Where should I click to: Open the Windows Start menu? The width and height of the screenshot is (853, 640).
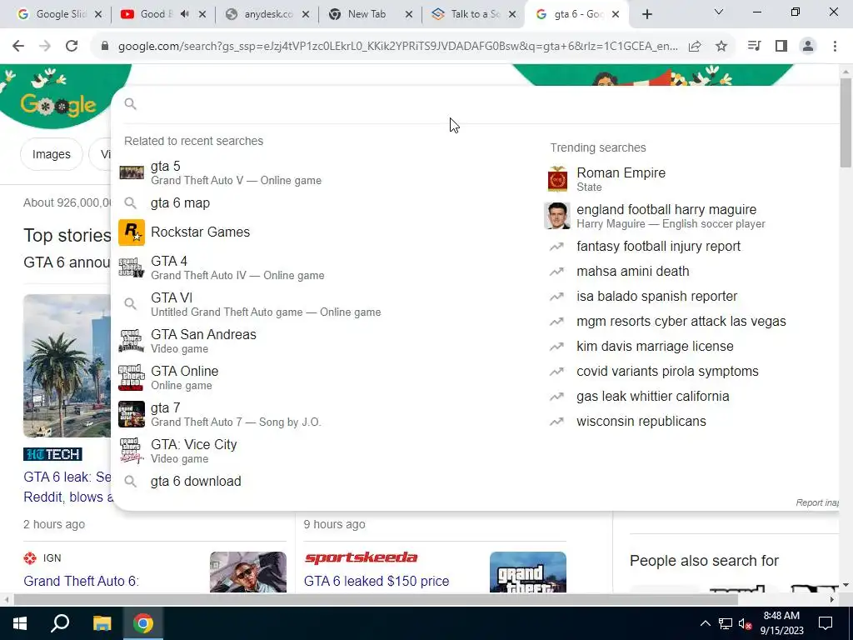tap(20, 623)
